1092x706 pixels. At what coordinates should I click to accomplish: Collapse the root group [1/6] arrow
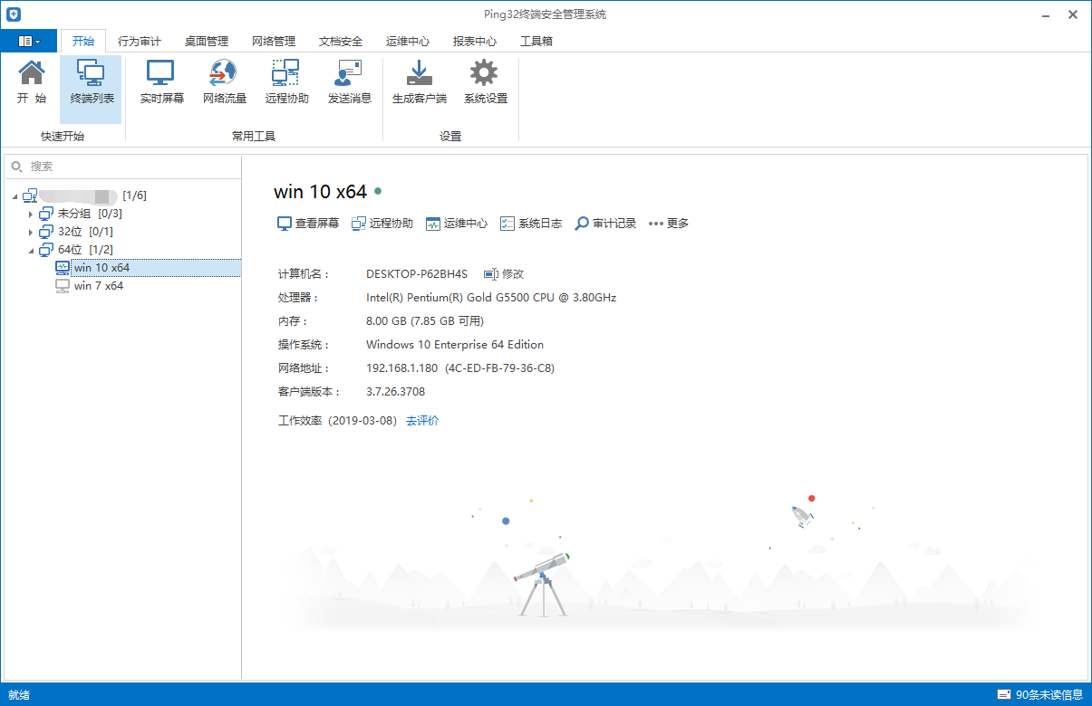(14, 196)
